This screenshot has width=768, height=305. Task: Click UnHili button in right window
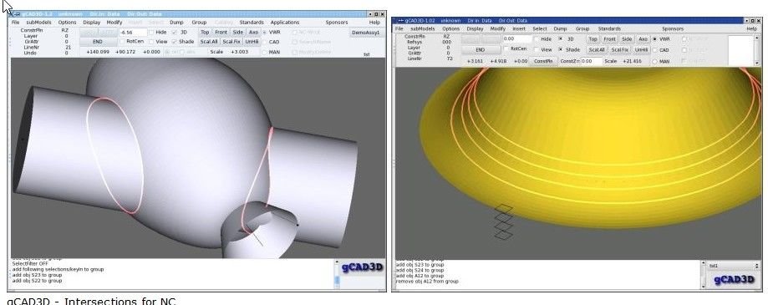641,50
